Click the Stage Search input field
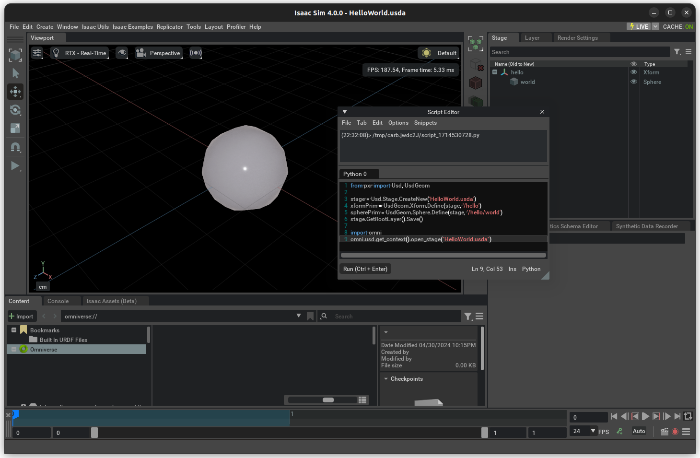The height and width of the screenshot is (458, 700). pos(579,52)
